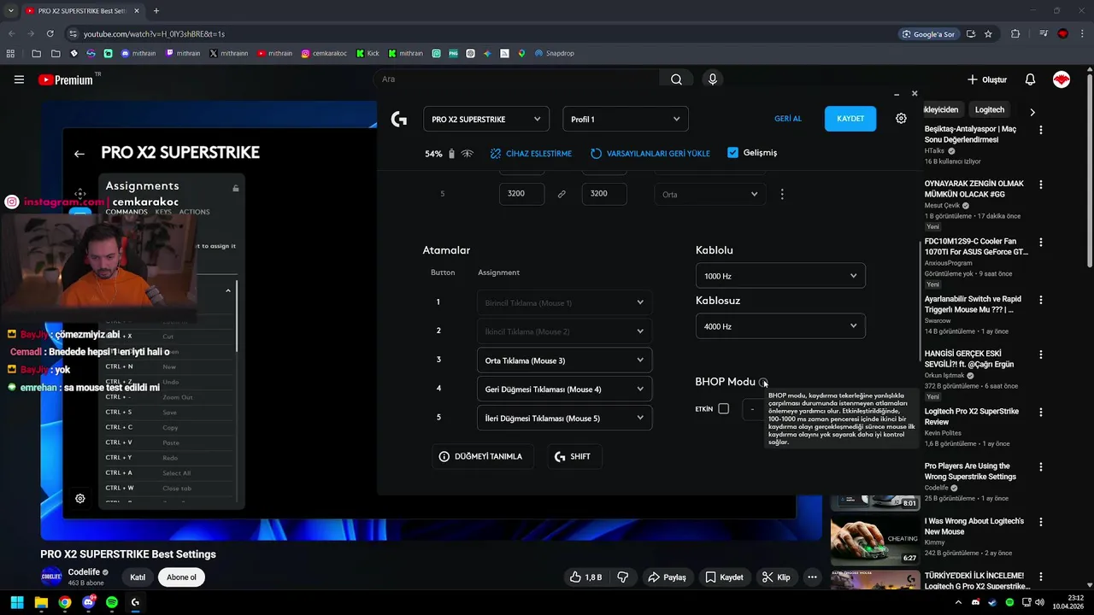
Task: Open YouTube notifications bell
Action: [x=1030, y=79]
